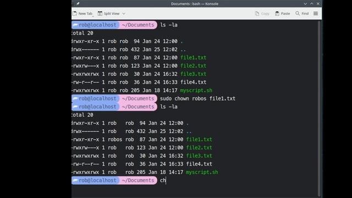The height and width of the screenshot is (198, 352).
Task: Click the Copy toolbar button
Action: click(x=262, y=13)
